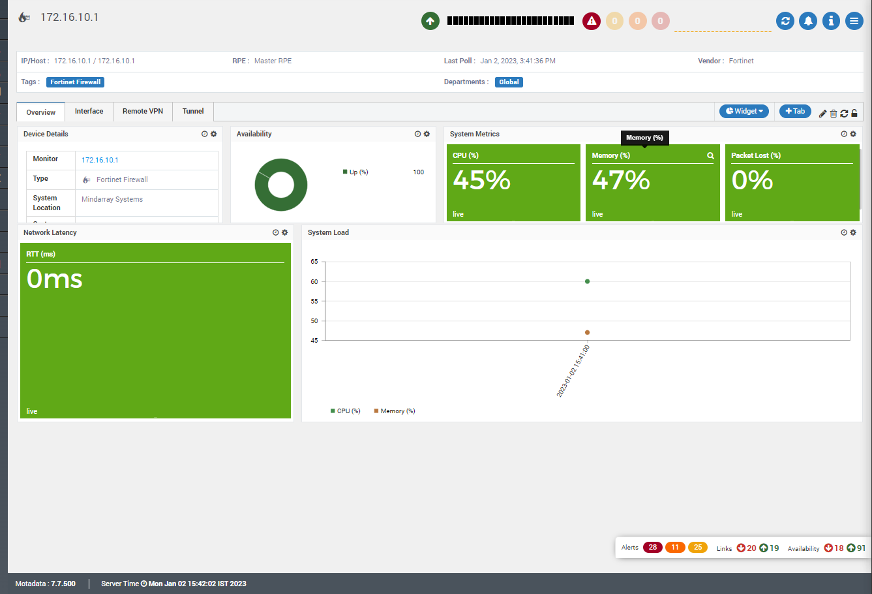872x594 pixels.
Task: Click the refresh tab icon beside trash
Action: (844, 114)
